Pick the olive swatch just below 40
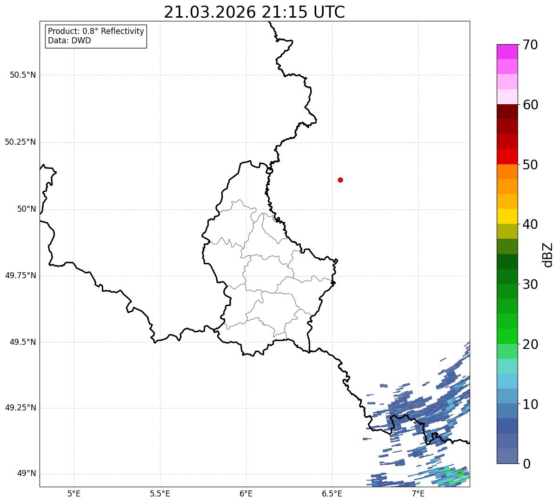The height and width of the screenshot is (503, 559). 507,231
